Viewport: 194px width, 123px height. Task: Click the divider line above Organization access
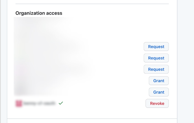pos(92,4)
